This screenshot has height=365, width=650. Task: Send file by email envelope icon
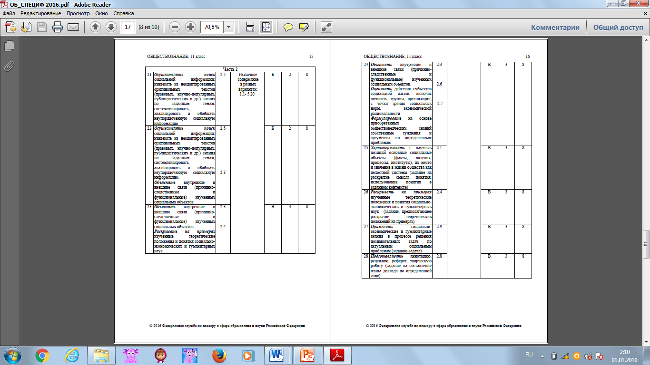tap(73, 27)
